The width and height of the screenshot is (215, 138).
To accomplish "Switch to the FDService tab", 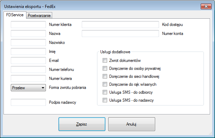I will [x=15, y=15].
